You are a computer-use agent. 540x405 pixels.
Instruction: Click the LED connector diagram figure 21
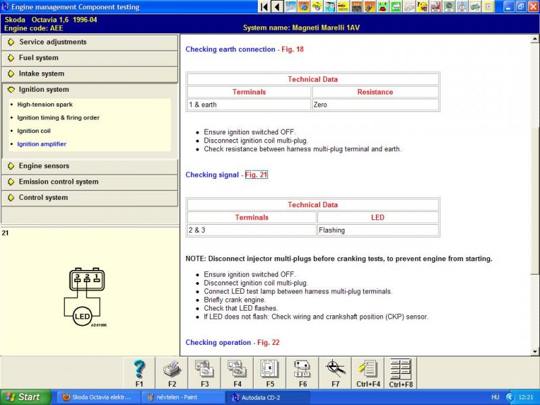coord(85,297)
